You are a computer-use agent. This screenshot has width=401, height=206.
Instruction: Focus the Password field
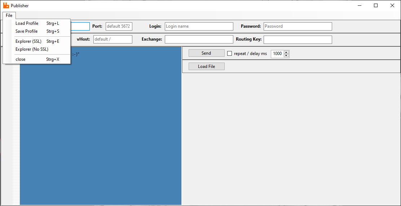pyautogui.click(x=298, y=26)
